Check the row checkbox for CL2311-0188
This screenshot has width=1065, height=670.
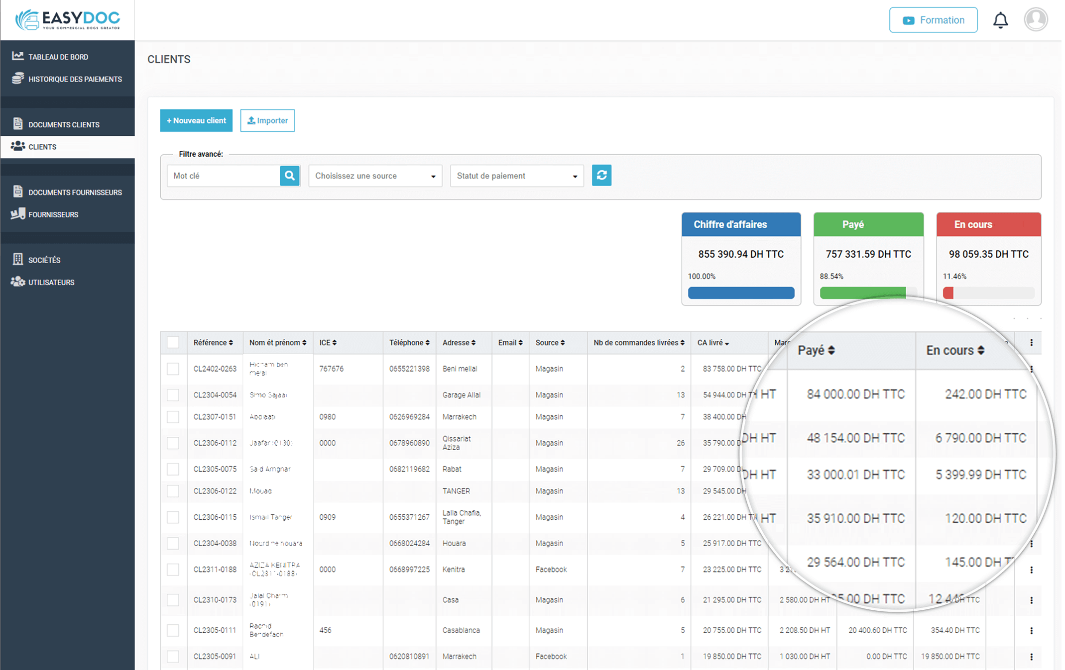tap(173, 569)
